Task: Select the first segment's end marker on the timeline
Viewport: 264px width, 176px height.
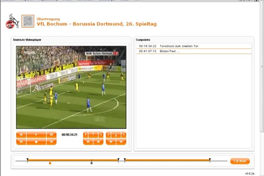Action: (x=118, y=159)
